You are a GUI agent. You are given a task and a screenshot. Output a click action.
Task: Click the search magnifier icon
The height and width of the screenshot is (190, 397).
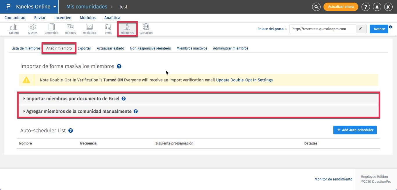pyautogui.click(x=316, y=7)
